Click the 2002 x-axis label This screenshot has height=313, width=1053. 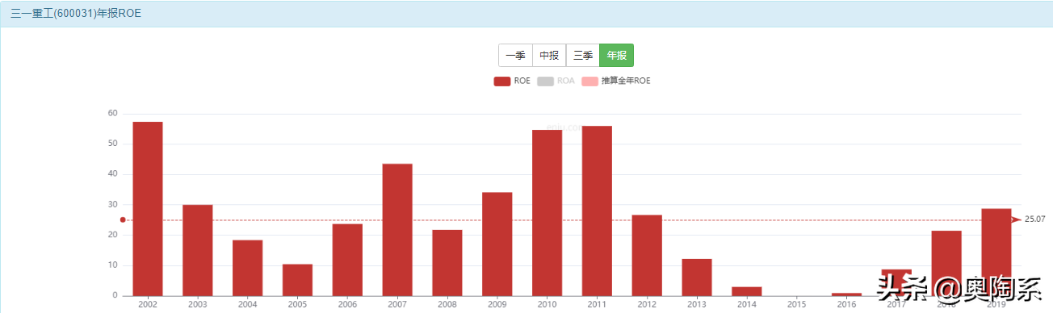point(148,305)
